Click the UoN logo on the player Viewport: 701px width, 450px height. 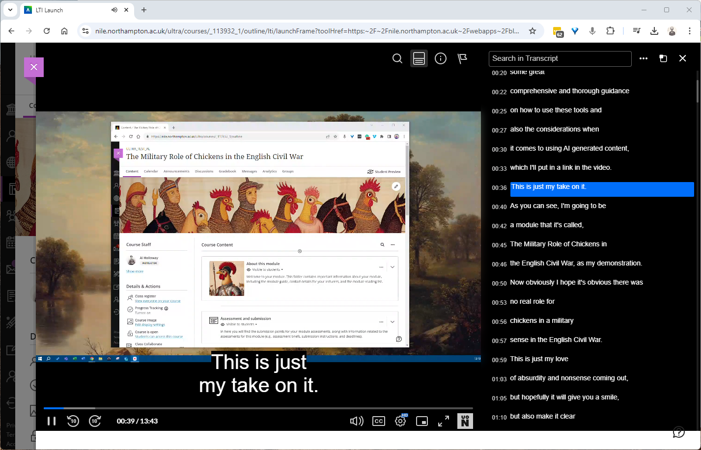point(465,421)
